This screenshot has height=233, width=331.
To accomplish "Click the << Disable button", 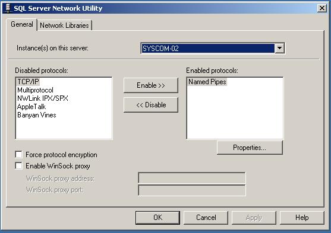I will (x=151, y=105).
